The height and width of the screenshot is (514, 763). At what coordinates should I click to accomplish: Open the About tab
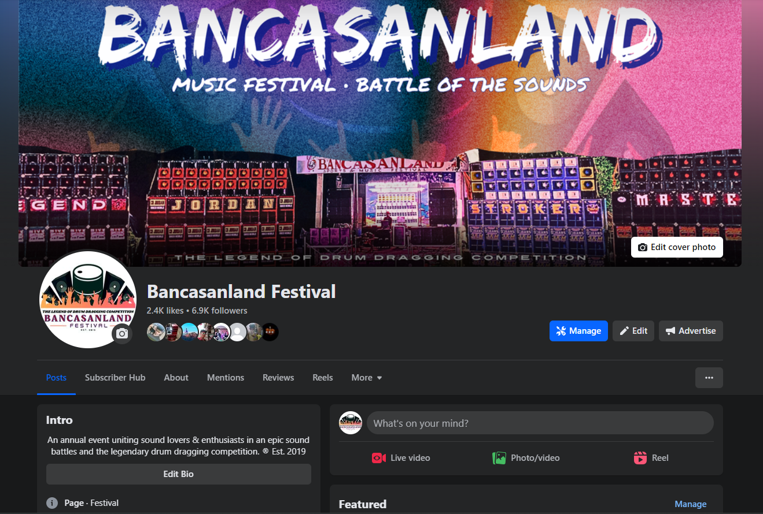click(176, 378)
